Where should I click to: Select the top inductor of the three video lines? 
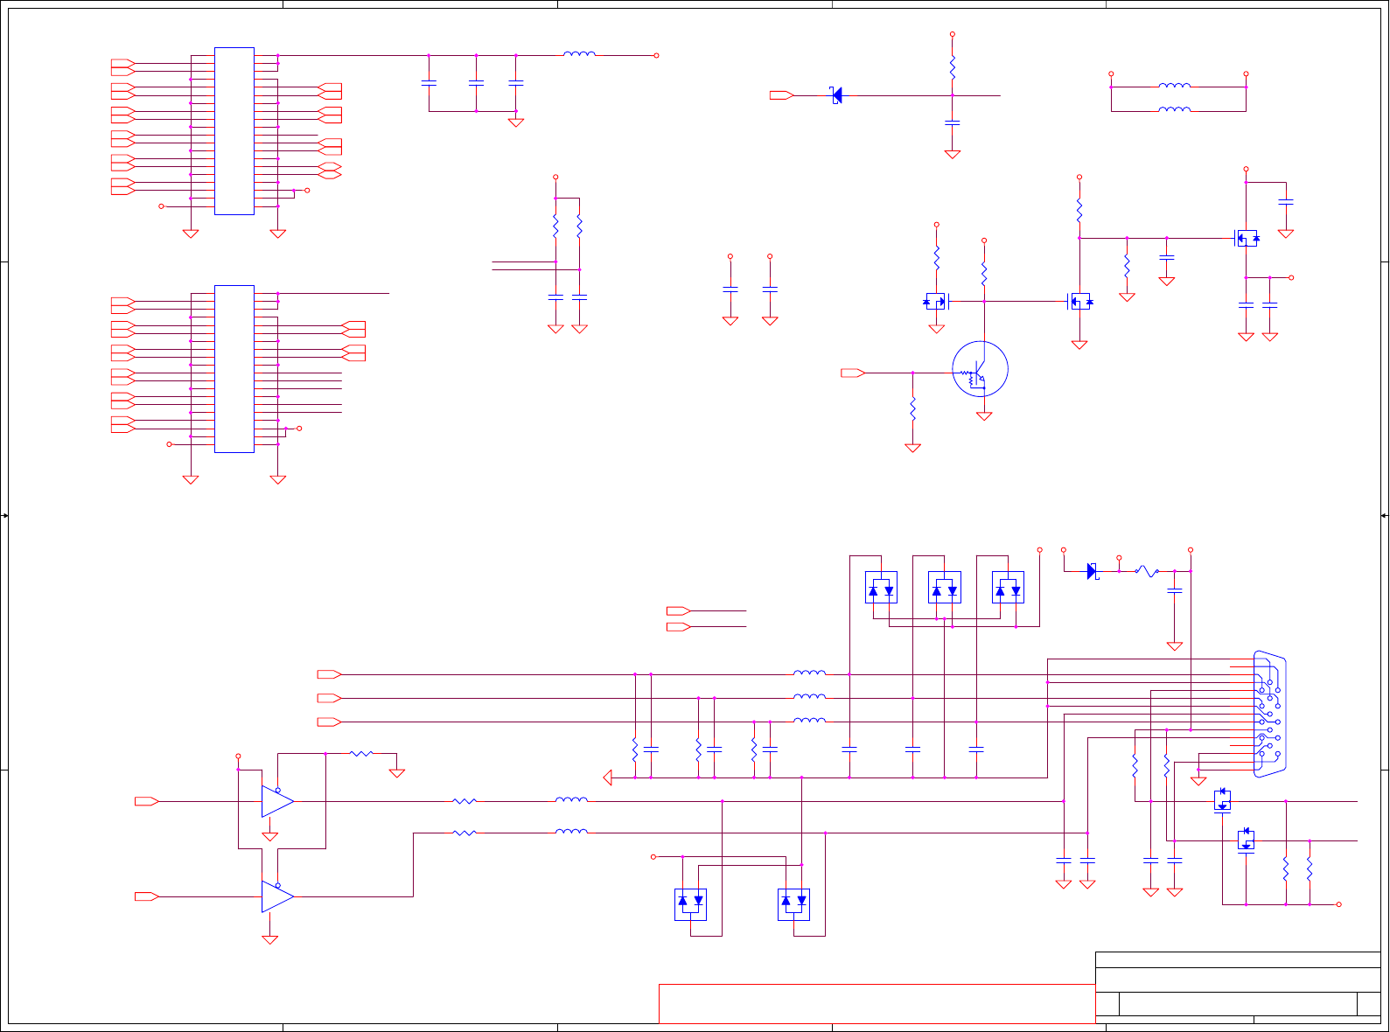(x=809, y=673)
